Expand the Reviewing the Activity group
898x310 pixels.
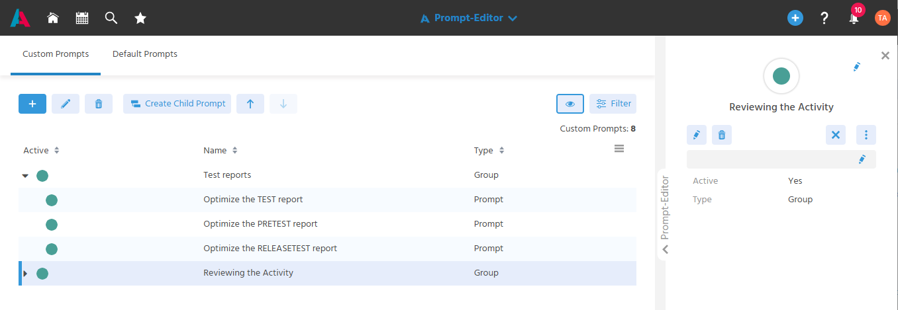coord(25,273)
